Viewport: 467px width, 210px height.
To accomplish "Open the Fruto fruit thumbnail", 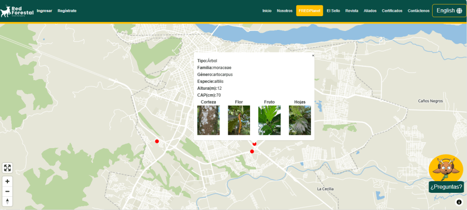I will click(269, 120).
